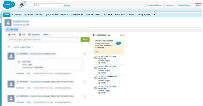
Task: Open the TanujObjects tab
Action: [x=144, y=15]
